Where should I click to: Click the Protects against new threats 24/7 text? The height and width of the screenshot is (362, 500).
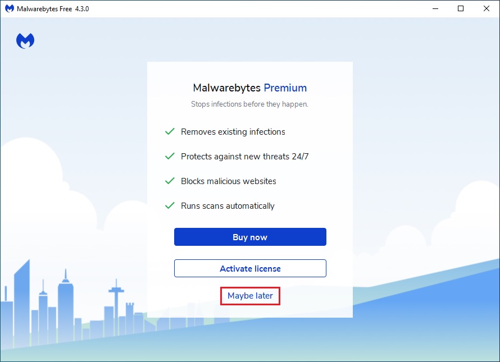click(244, 156)
